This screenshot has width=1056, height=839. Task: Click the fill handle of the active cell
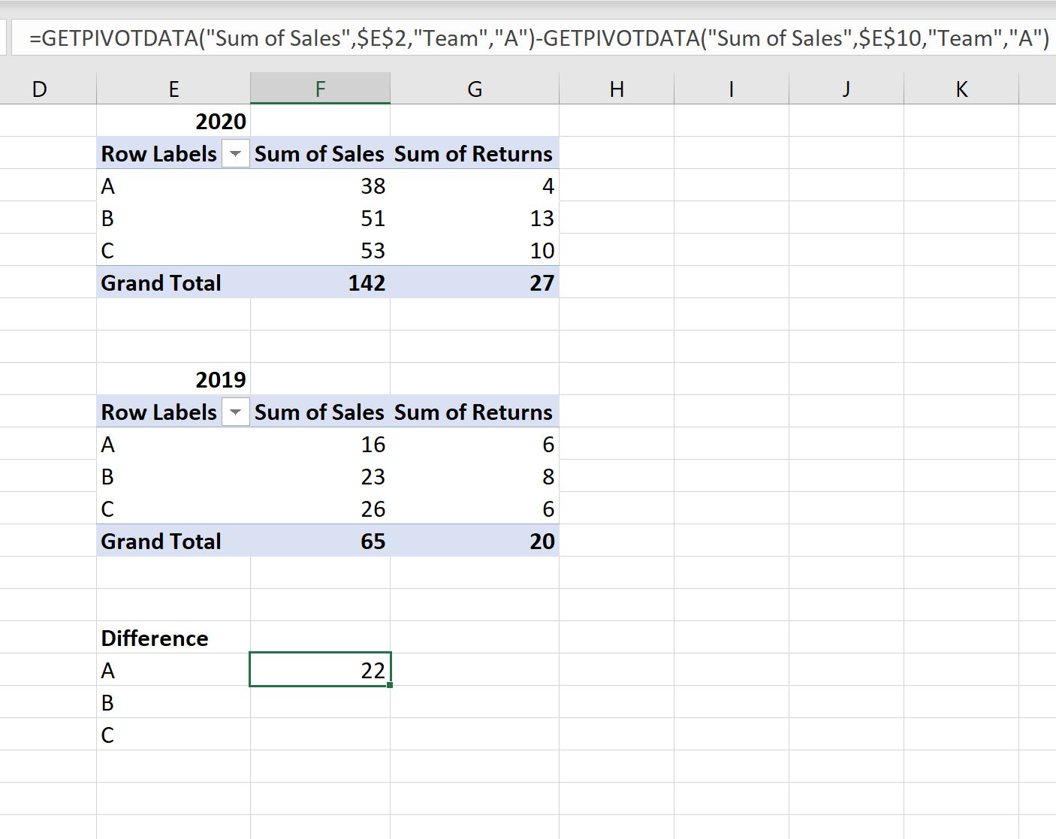[390, 686]
